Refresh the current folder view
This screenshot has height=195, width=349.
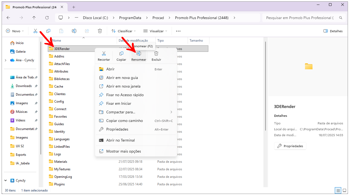(47, 18)
